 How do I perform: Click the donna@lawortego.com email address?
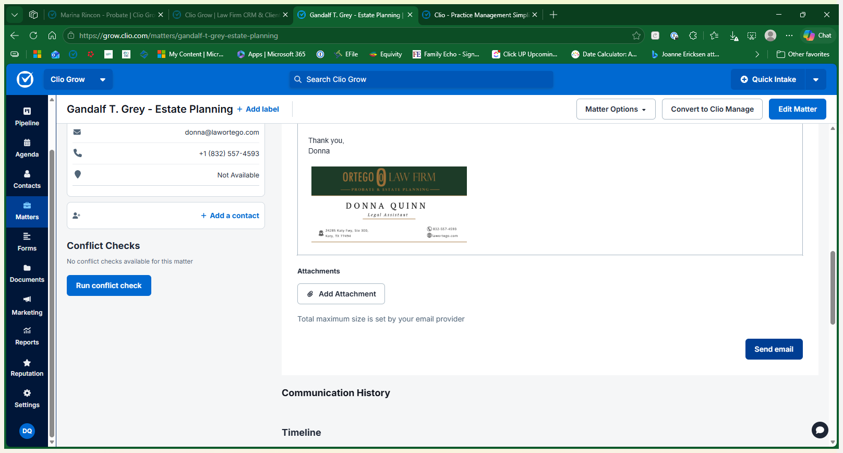pos(222,132)
